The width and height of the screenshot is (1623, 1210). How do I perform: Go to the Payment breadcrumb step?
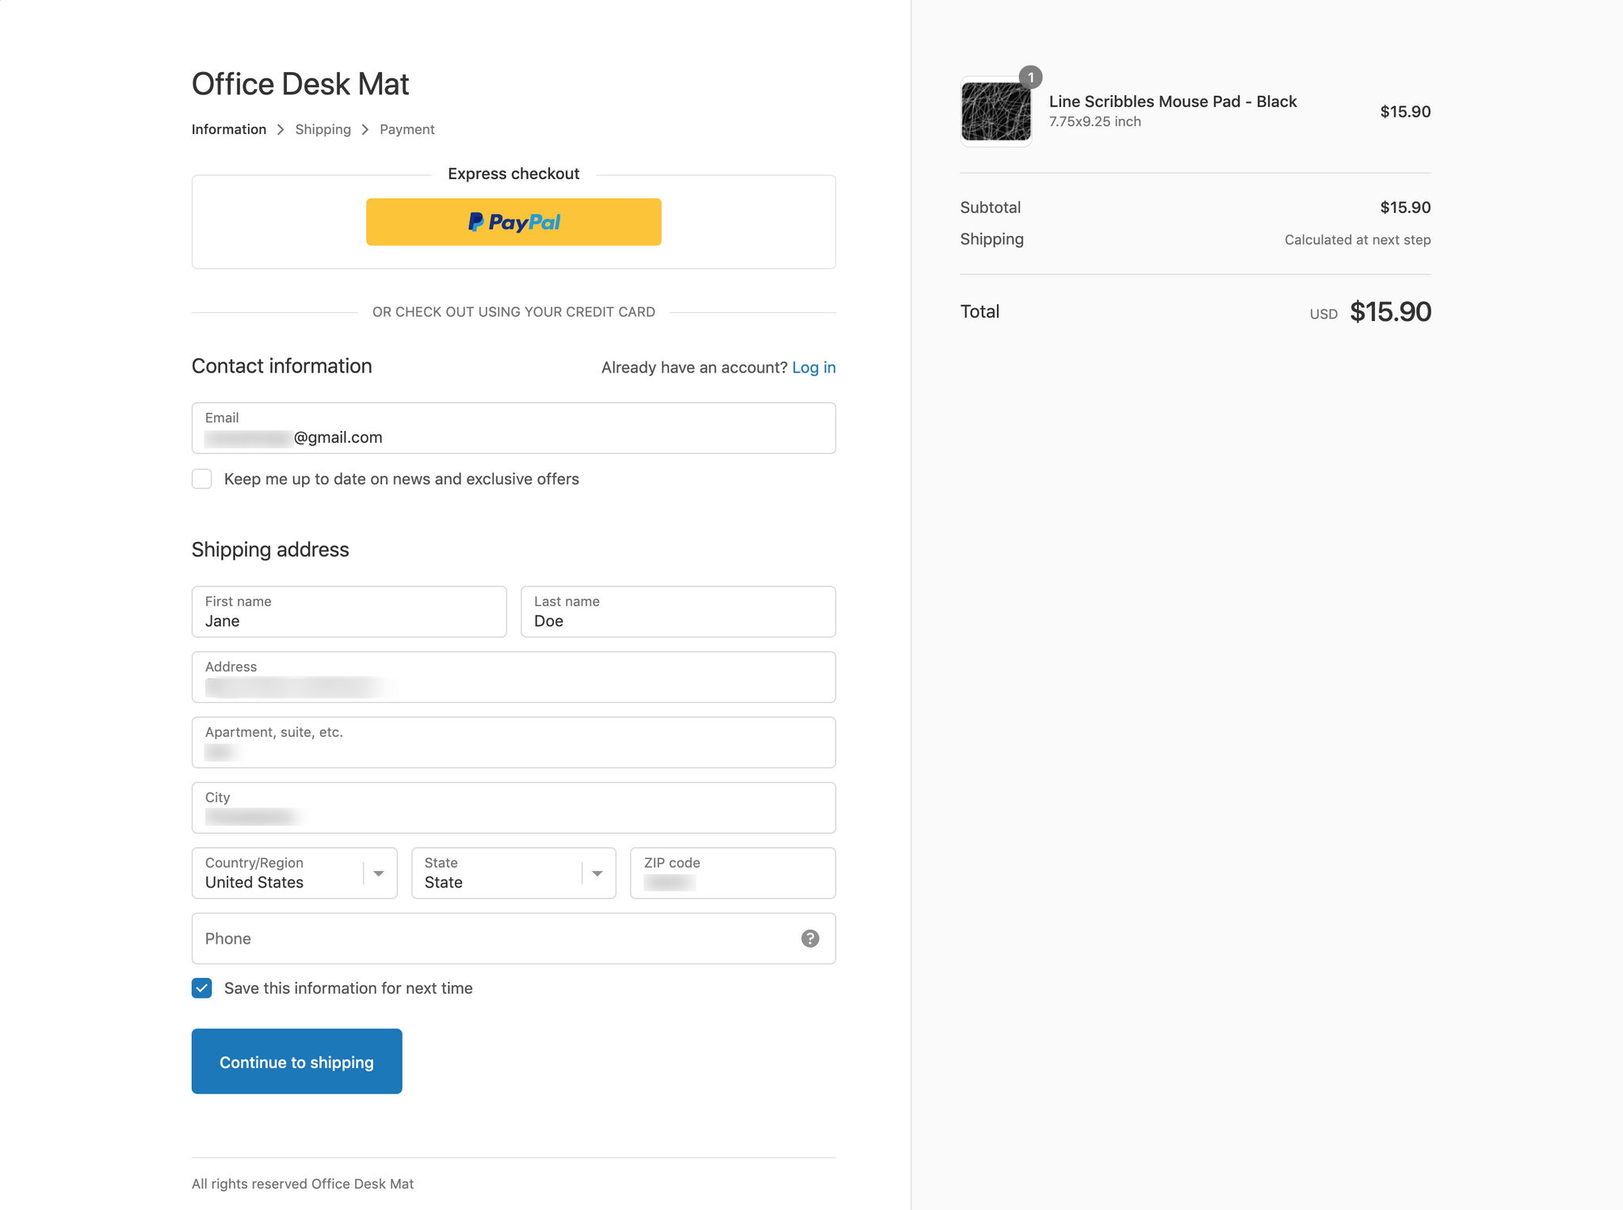click(407, 129)
